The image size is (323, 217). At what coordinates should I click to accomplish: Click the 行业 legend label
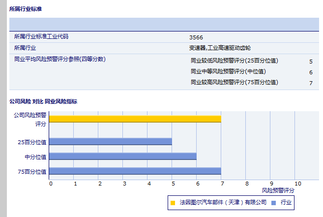point(286,203)
